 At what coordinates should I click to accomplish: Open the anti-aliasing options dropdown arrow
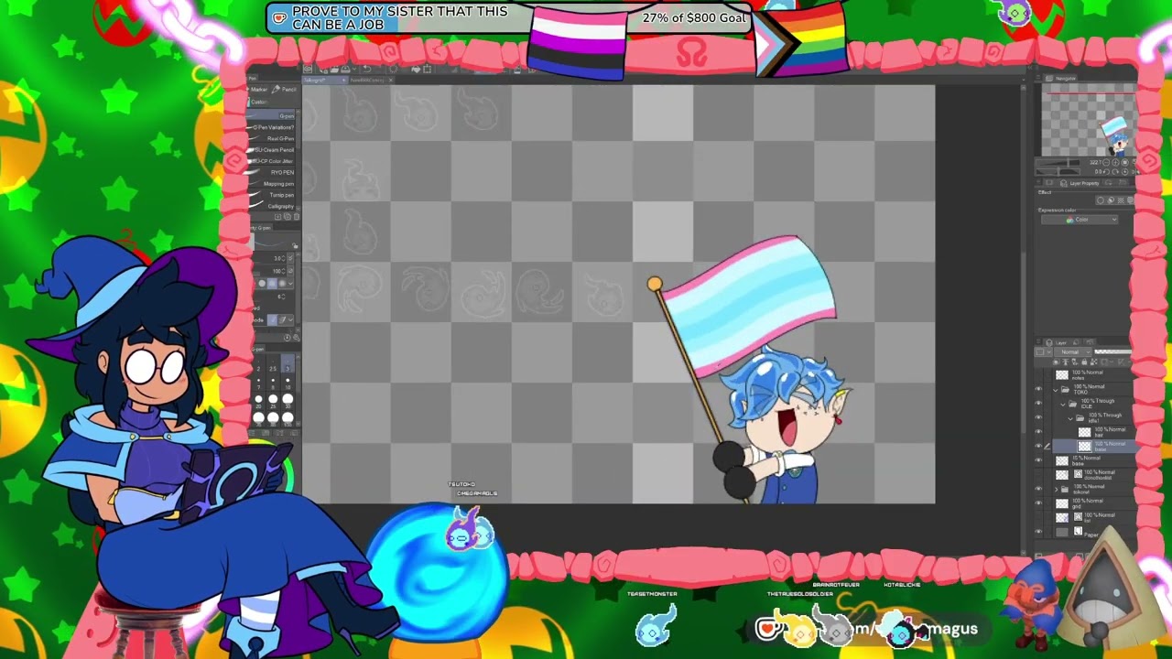pos(290,283)
